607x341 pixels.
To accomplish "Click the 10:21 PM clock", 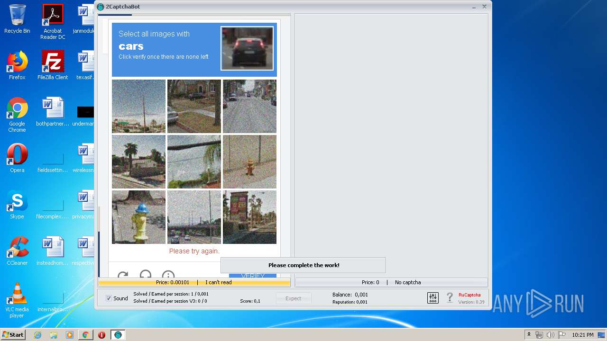I will (582, 335).
